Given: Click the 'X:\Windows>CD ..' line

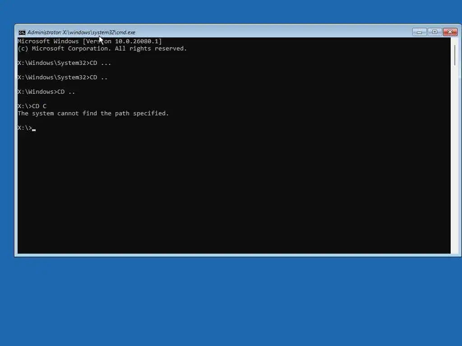Looking at the screenshot, I should (46, 92).
